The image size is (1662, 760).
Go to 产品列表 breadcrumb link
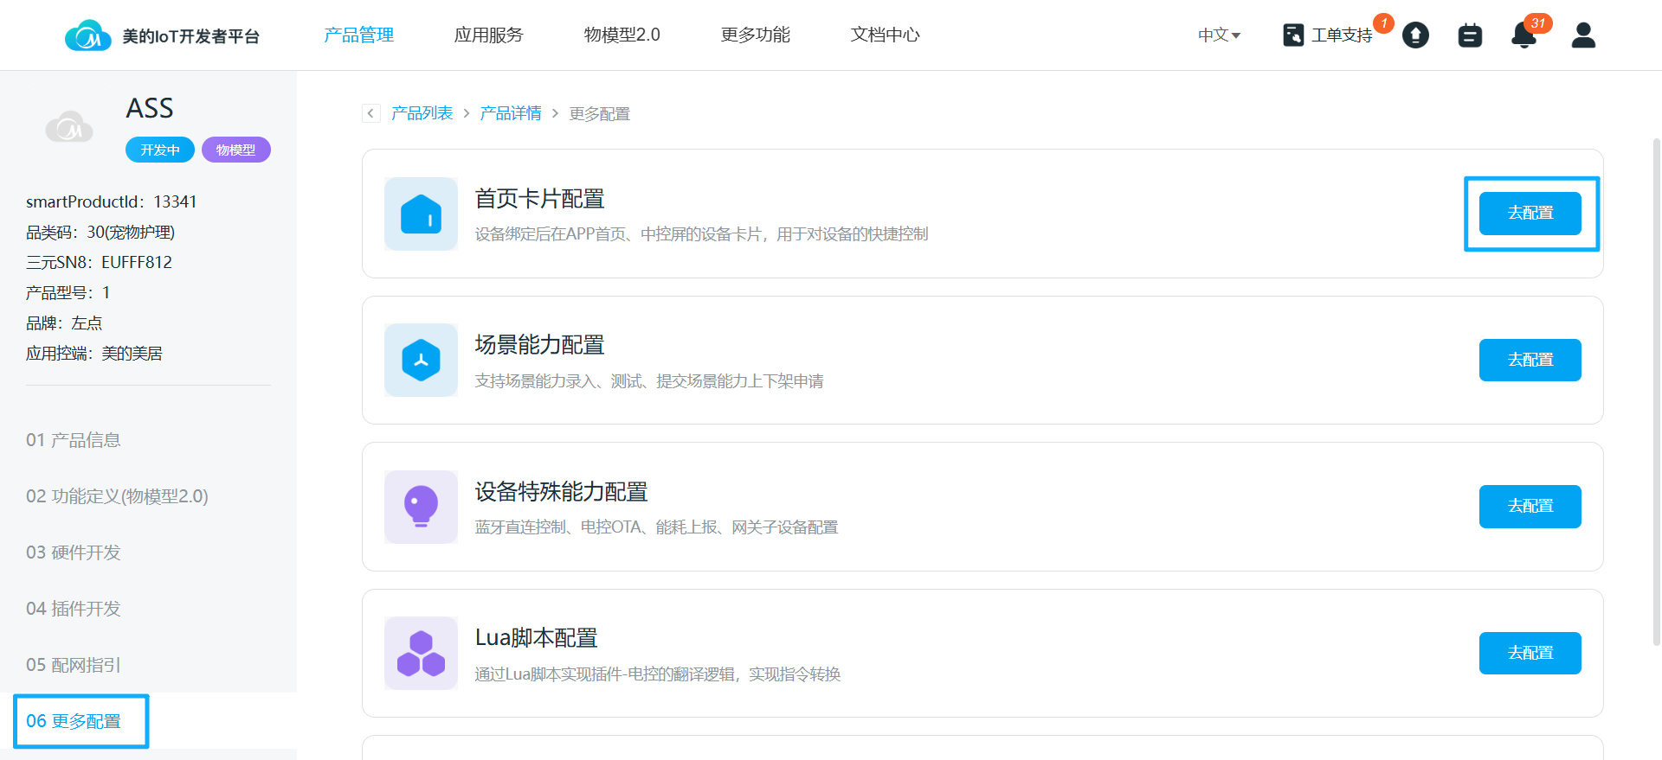coord(422,113)
